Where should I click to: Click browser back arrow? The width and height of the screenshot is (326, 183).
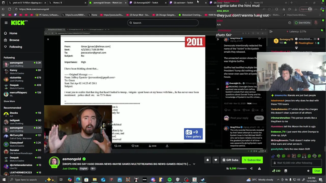pyautogui.click(x=3, y=9)
